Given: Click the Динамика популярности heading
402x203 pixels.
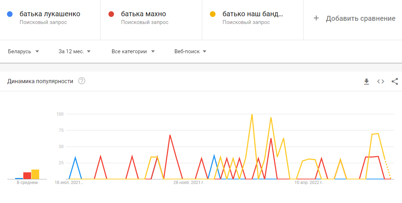Looking at the screenshot, I should tap(40, 81).
